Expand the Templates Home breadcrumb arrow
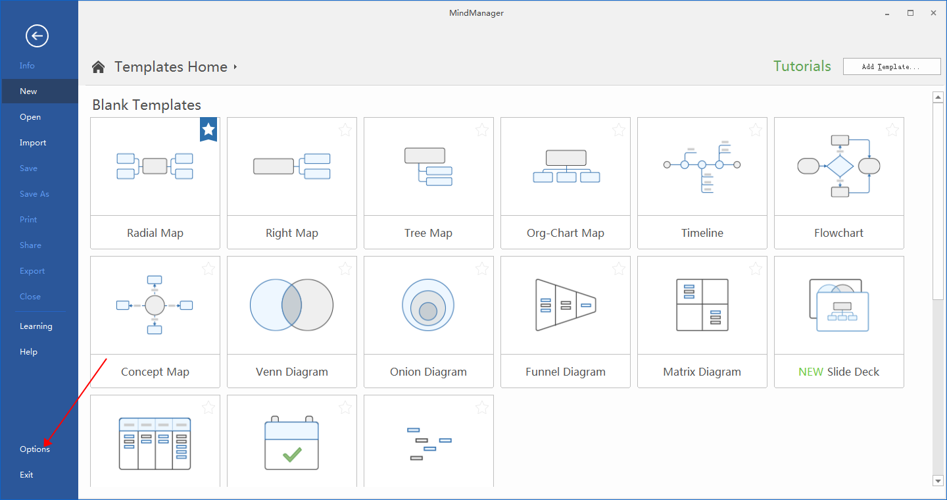This screenshot has width=947, height=500. click(x=235, y=66)
